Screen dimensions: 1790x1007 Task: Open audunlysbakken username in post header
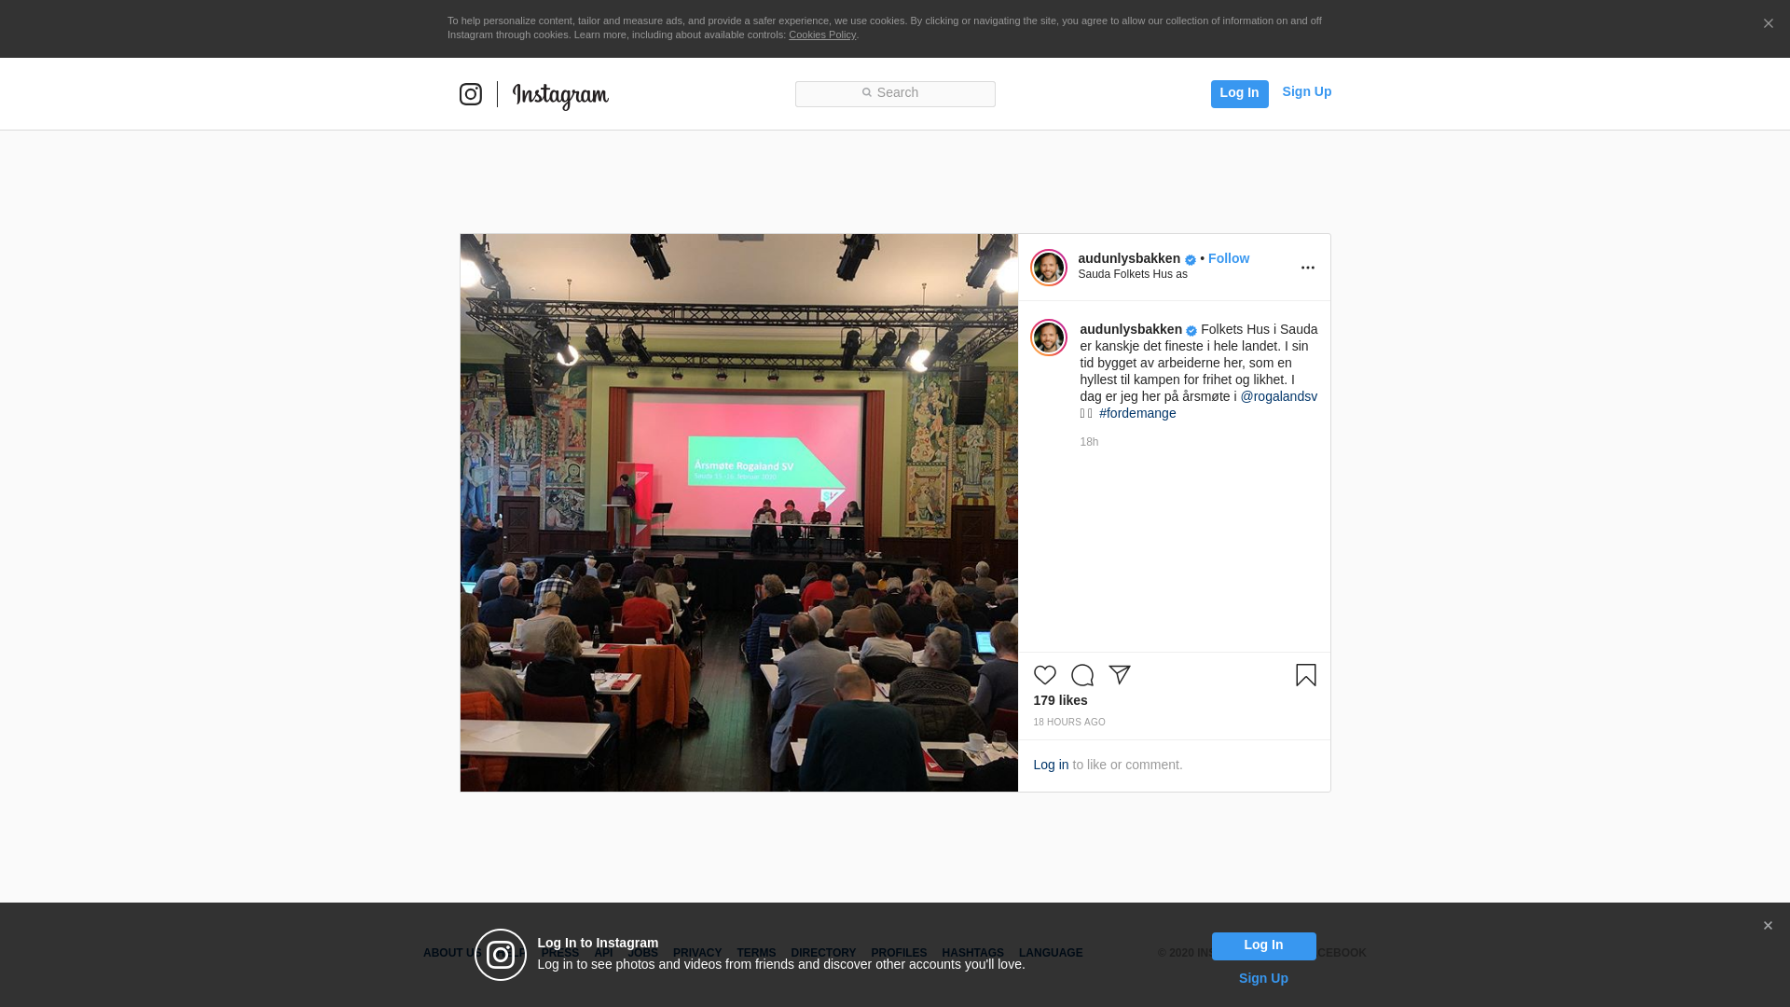1129,258
